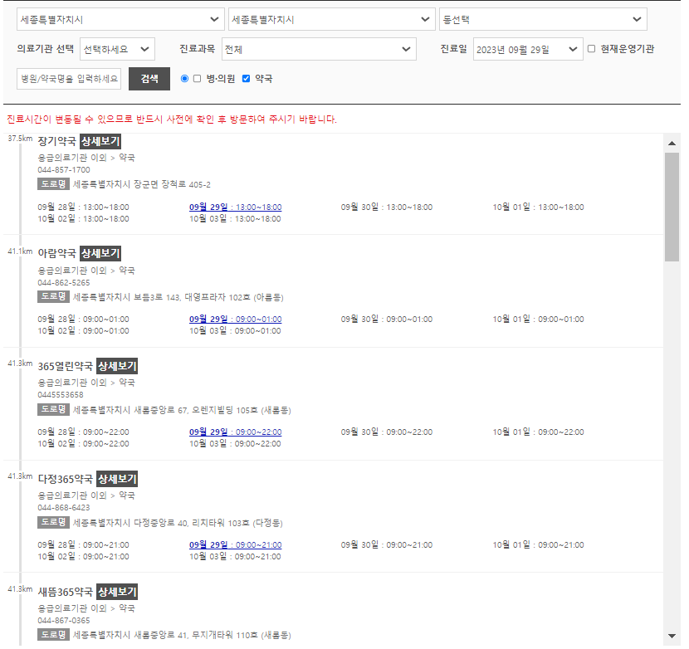Select the radio button beside 병·의원
Screen dimensions: 689x649
point(184,79)
